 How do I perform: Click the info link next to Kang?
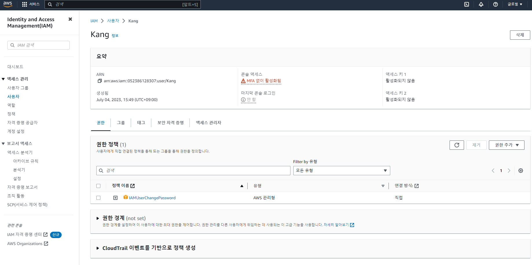[x=115, y=36]
